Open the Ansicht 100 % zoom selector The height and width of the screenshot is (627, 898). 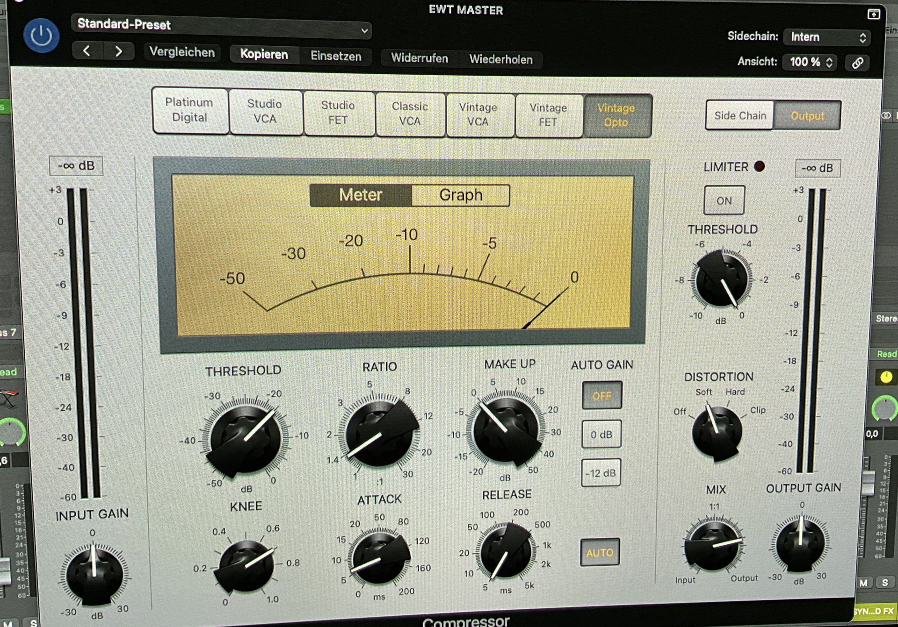(811, 62)
